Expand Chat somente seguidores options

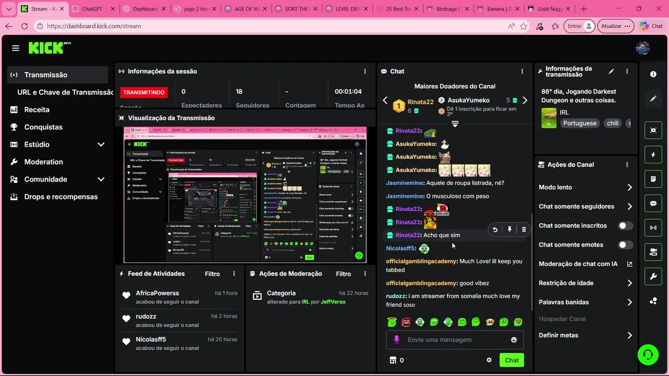tap(629, 207)
